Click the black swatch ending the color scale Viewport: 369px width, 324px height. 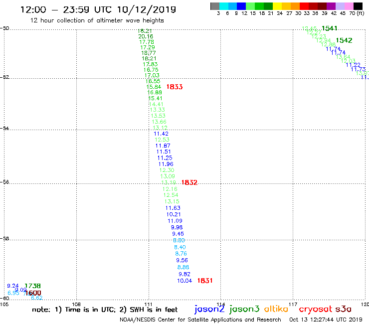(x=358, y=6)
